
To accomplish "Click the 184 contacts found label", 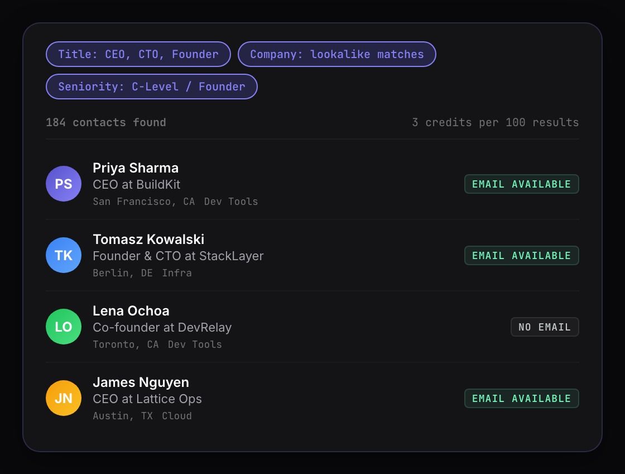I will pyautogui.click(x=105, y=122).
